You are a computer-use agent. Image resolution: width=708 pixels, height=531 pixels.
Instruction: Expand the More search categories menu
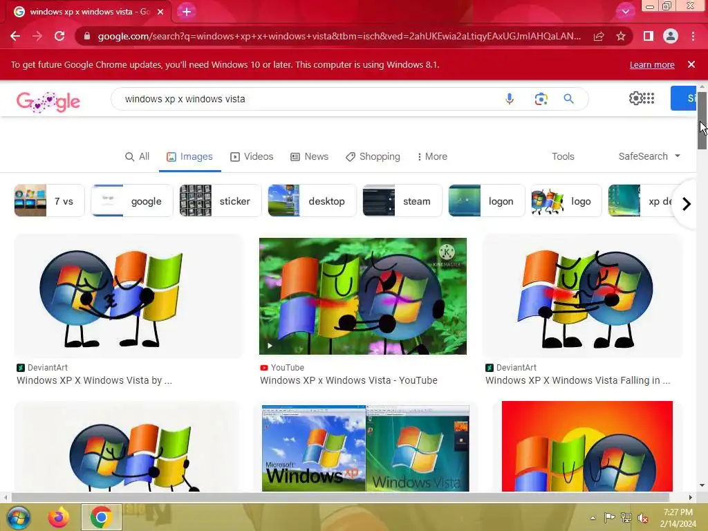tap(432, 157)
